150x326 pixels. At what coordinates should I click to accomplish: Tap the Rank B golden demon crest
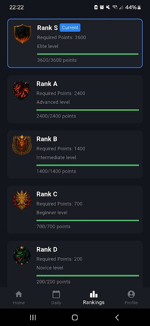click(22, 145)
